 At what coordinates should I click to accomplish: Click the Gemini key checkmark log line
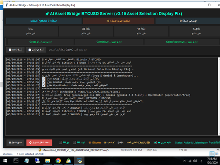[53, 82]
